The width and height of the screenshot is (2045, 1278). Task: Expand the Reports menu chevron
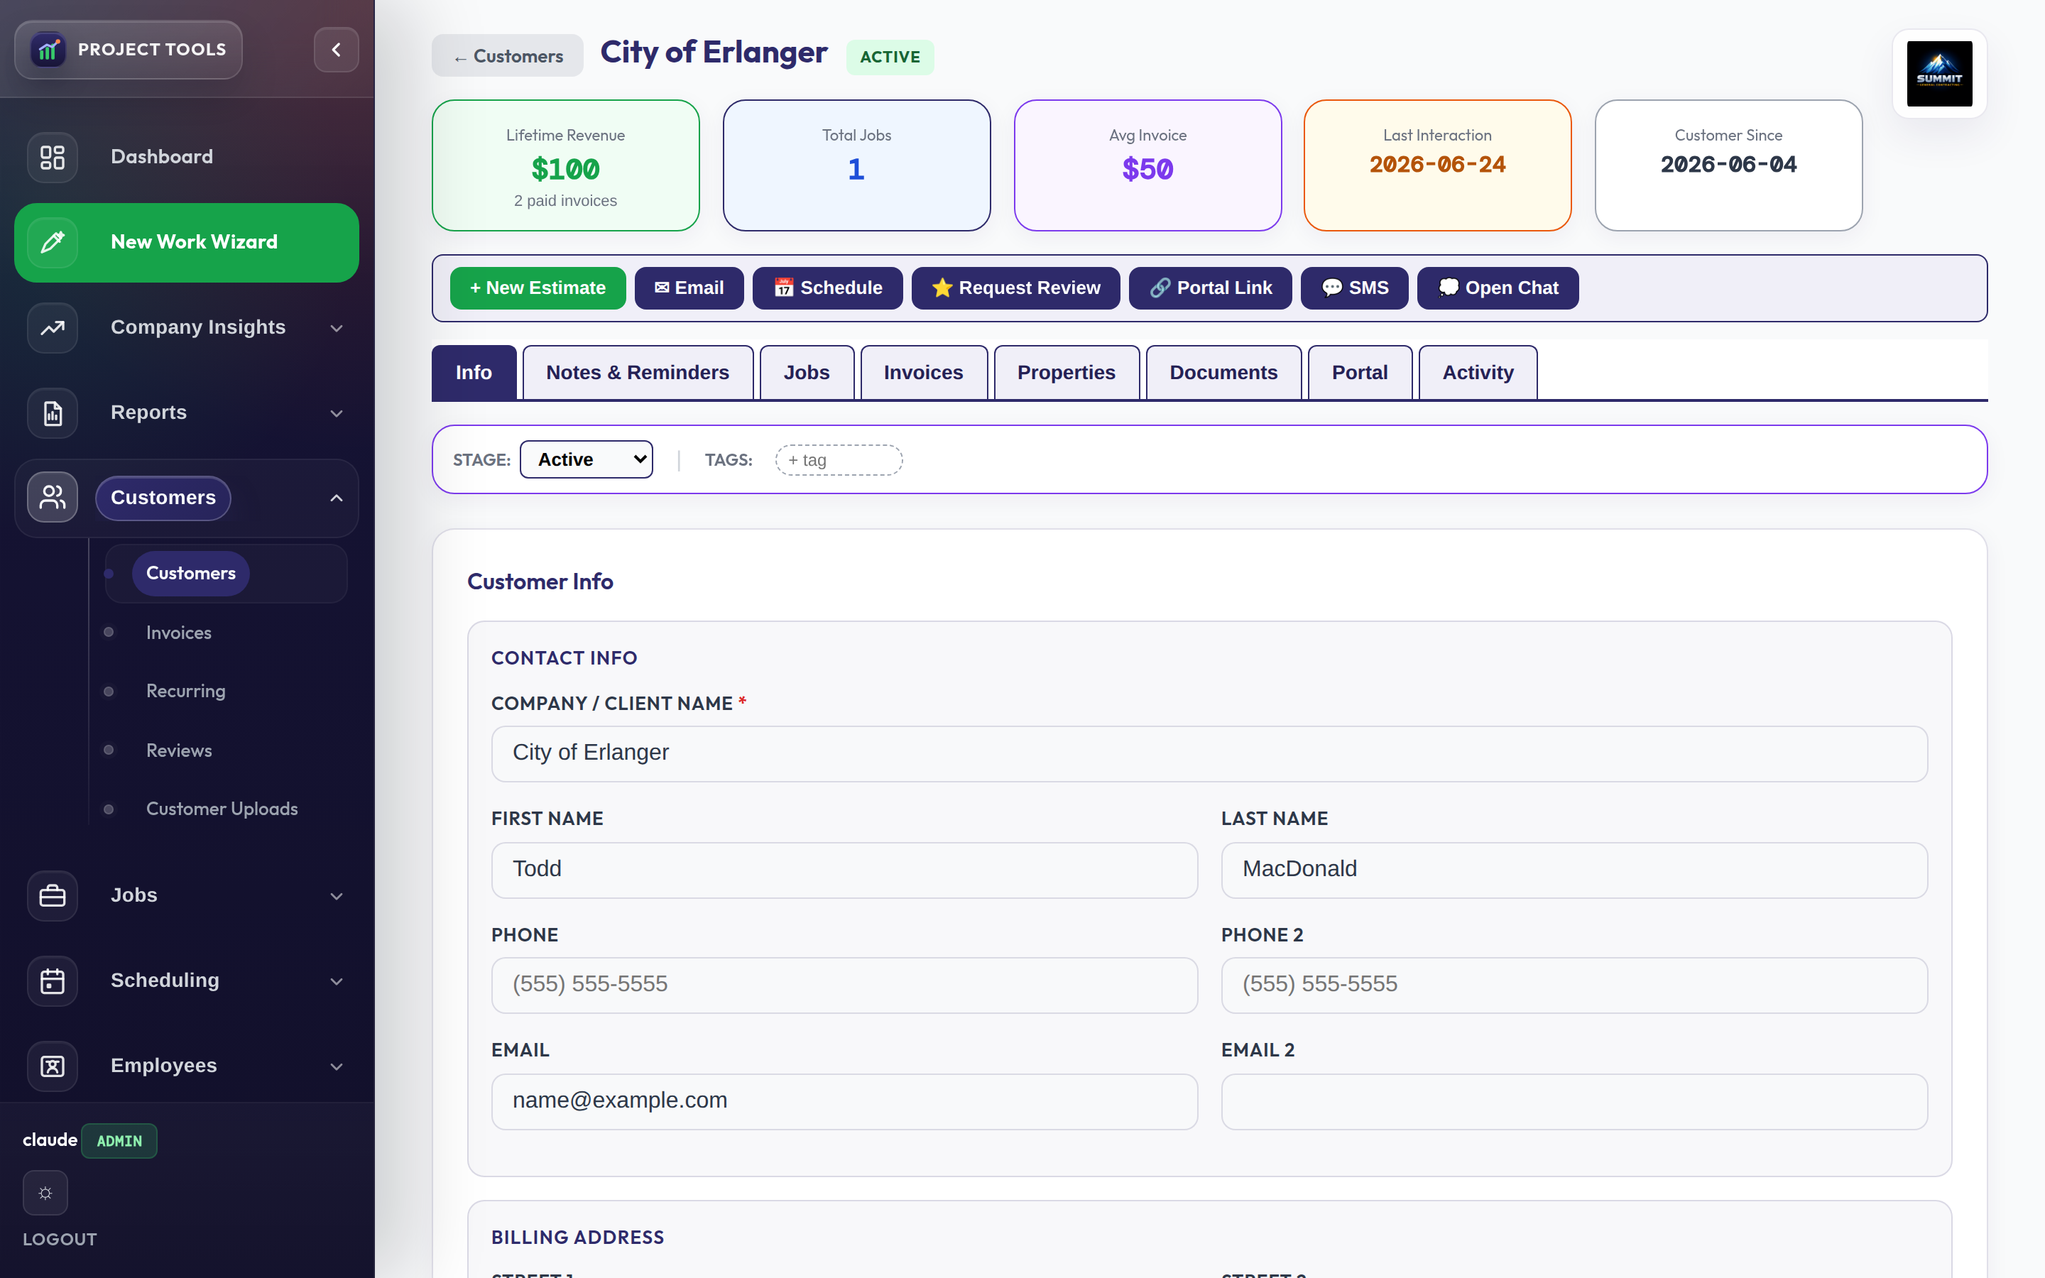pos(337,413)
